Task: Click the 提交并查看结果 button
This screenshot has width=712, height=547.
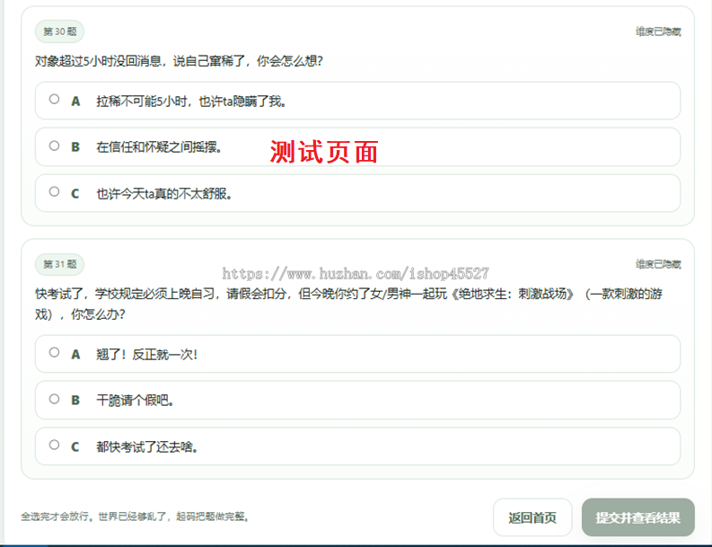Action: coord(638,517)
